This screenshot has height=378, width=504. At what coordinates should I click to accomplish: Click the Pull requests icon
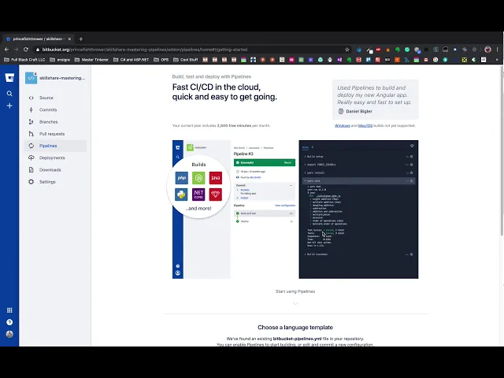tap(31, 134)
